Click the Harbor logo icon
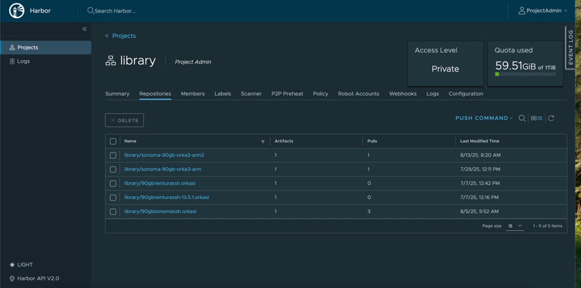Screen dimensions: 581x288 17,10
